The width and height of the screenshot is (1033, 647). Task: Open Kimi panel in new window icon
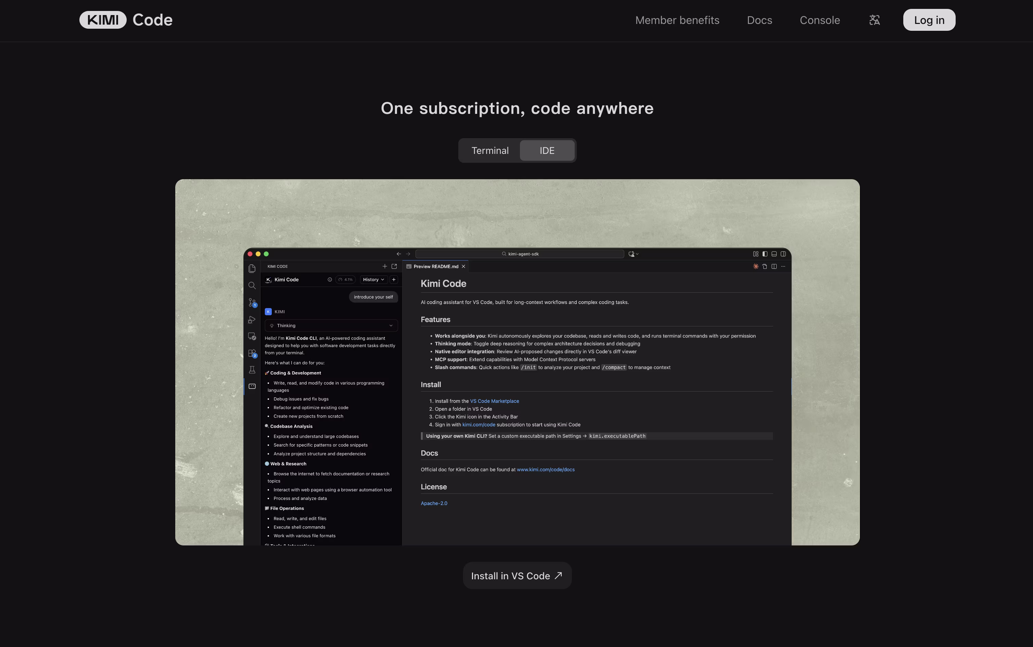point(394,266)
